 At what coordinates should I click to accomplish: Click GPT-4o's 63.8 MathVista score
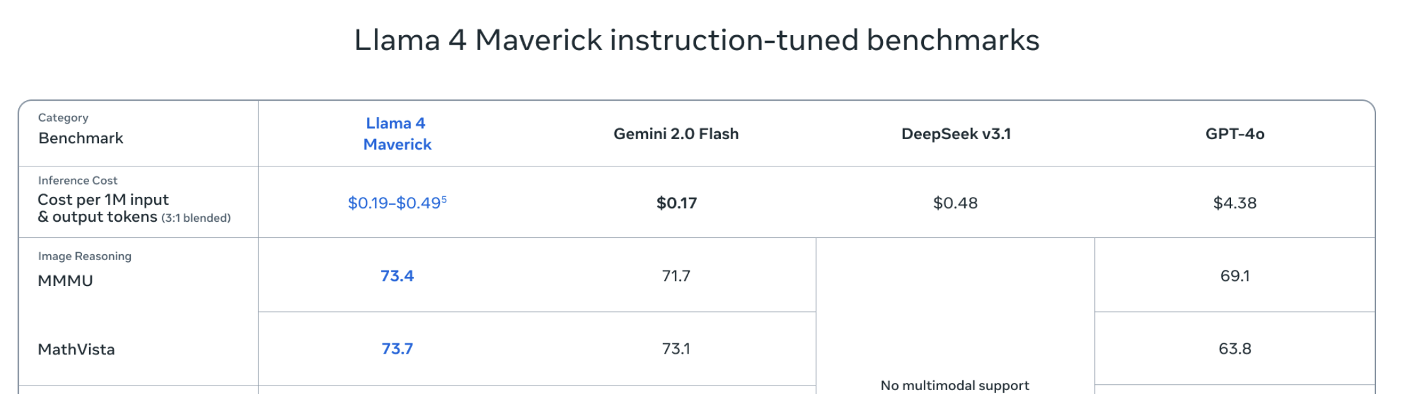pyautogui.click(x=1234, y=349)
